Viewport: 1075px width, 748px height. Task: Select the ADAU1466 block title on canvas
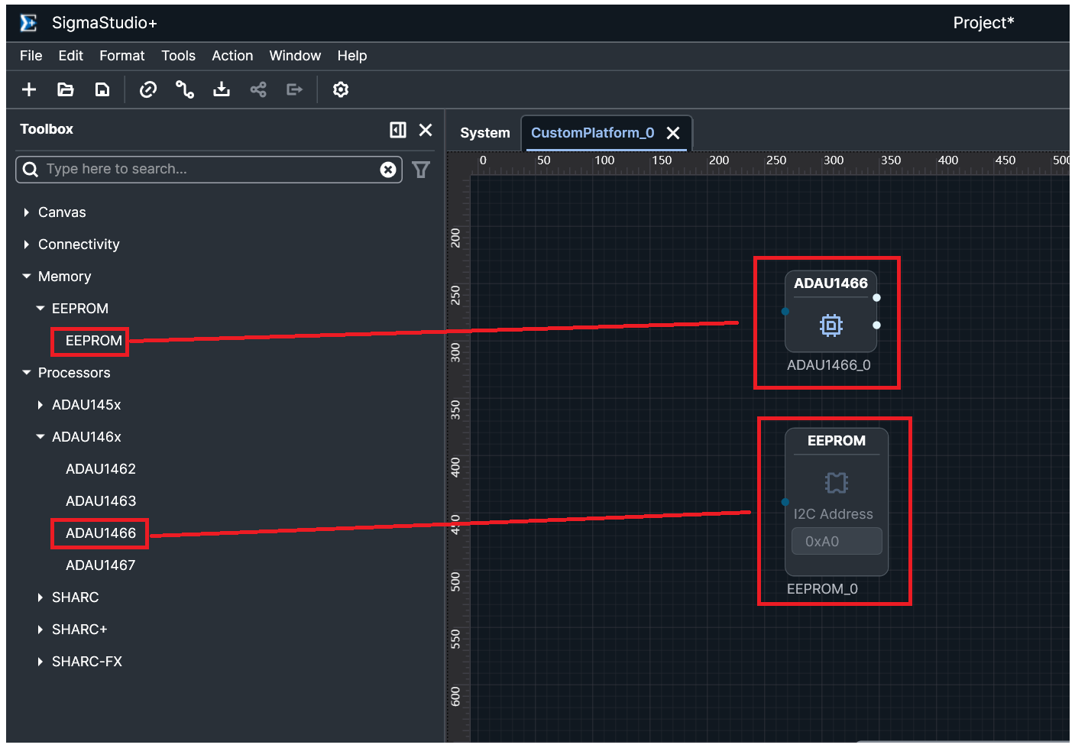coord(831,283)
